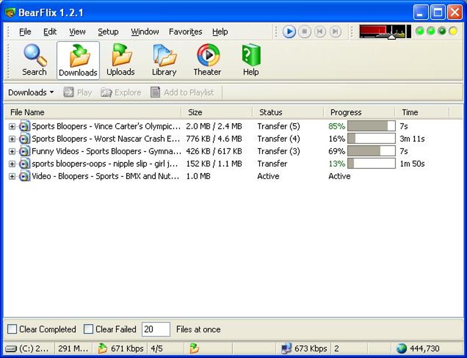Image resolution: width=467 pixels, height=358 pixels.
Task: Click the Stop media button
Action: pyautogui.click(x=304, y=32)
